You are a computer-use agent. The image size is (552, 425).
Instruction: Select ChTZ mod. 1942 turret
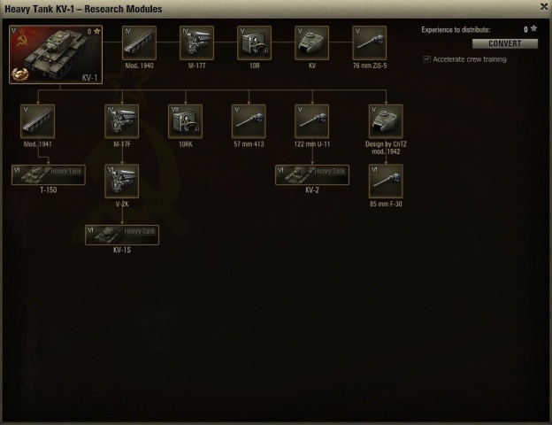[386, 121]
